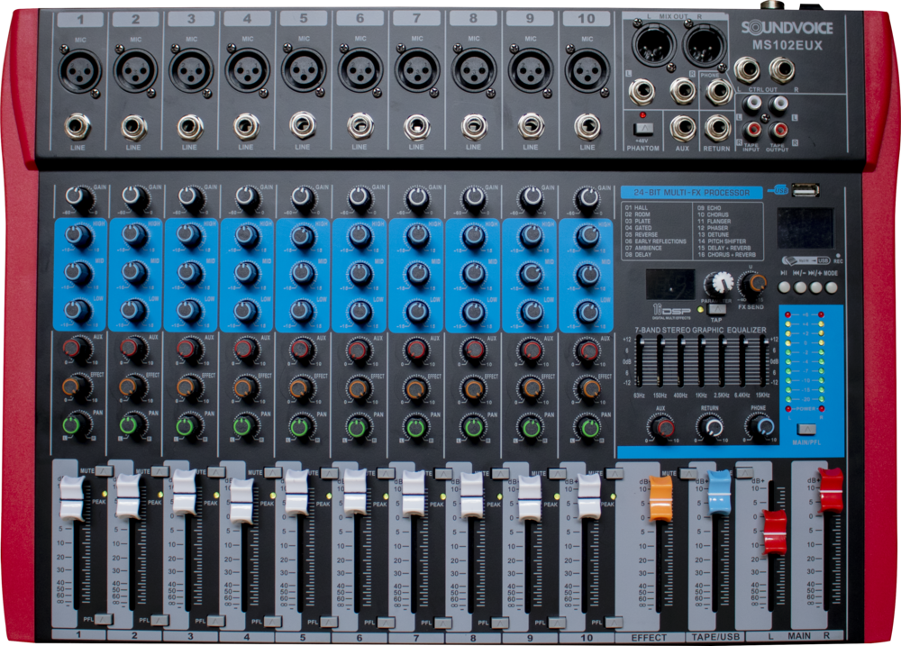Click the AUX jack next to PHANTOM
Image resolution: width=901 pixels, height=646 pixels.
(x=682, y=127)
